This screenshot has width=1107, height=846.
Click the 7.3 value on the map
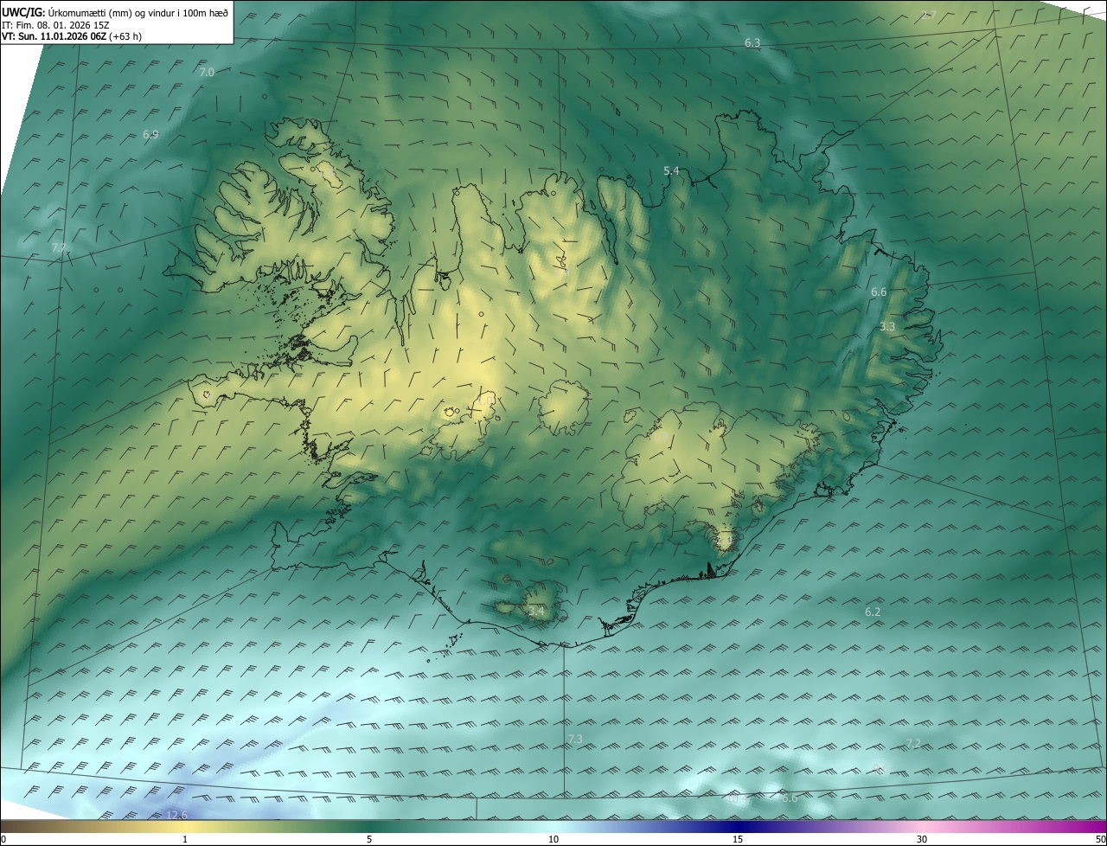tap(575, 740)
